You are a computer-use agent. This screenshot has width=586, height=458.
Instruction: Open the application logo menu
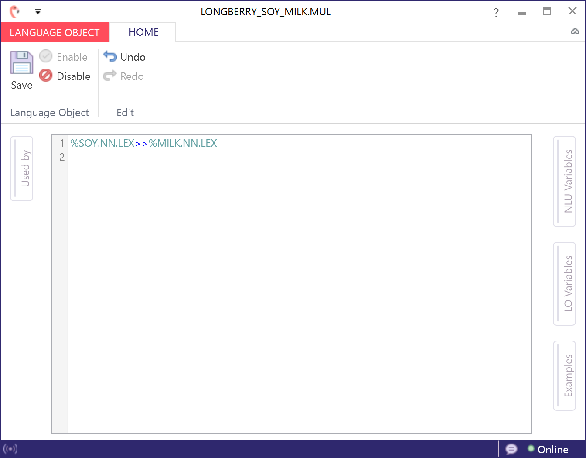pos(15,11)
